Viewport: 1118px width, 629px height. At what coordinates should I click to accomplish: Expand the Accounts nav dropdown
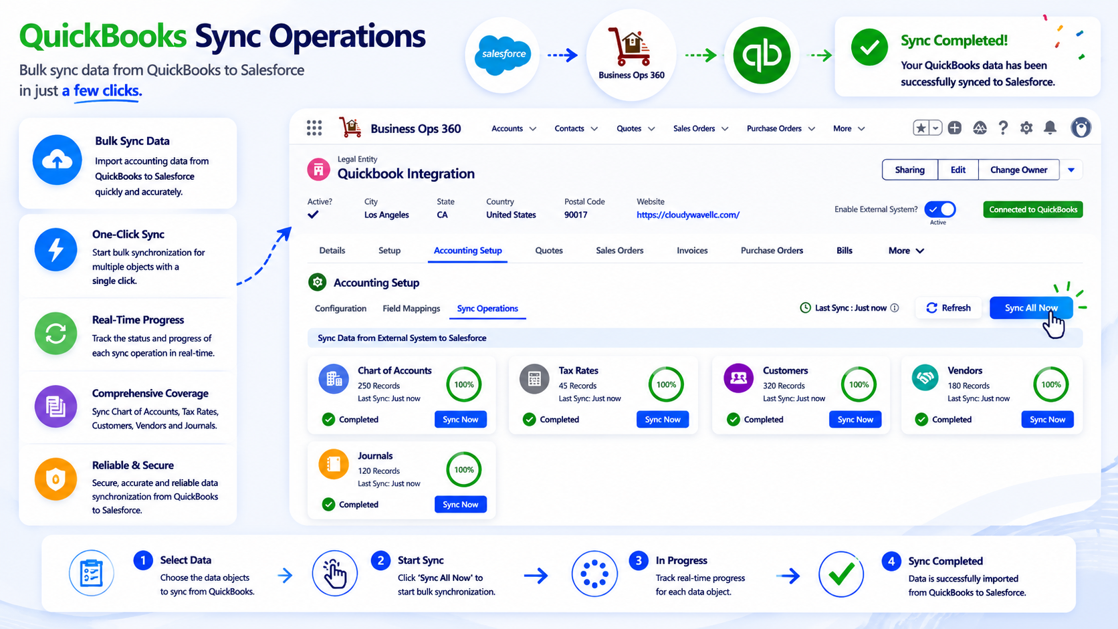coord(533,128)
